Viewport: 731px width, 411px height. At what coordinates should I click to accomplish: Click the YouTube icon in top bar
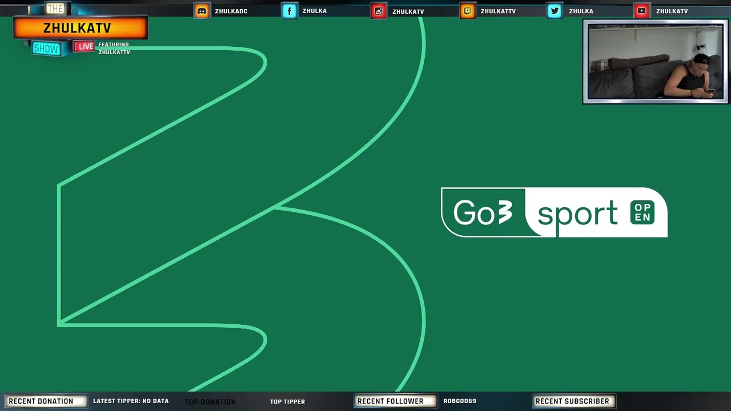(x=642, y=11)
